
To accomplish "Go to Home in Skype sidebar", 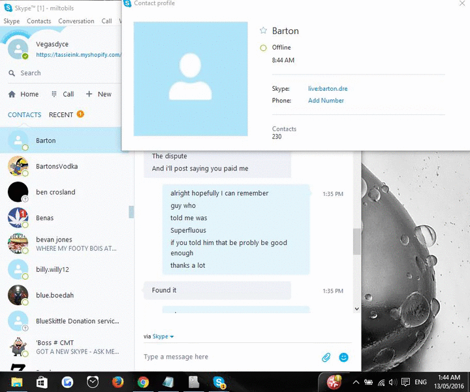I will (x=23, y=94).
